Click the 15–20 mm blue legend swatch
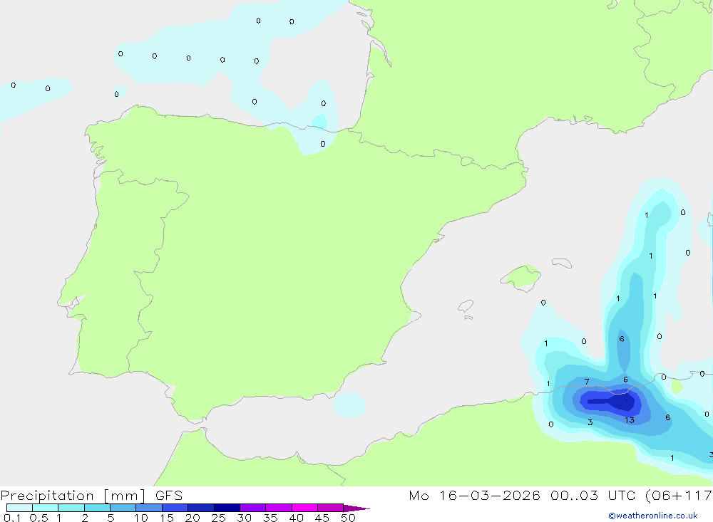713x522 pixels. coord(175,508)
